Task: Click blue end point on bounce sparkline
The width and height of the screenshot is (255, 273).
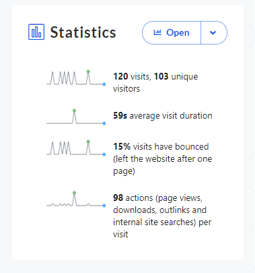Action: (x=104, y=154)
